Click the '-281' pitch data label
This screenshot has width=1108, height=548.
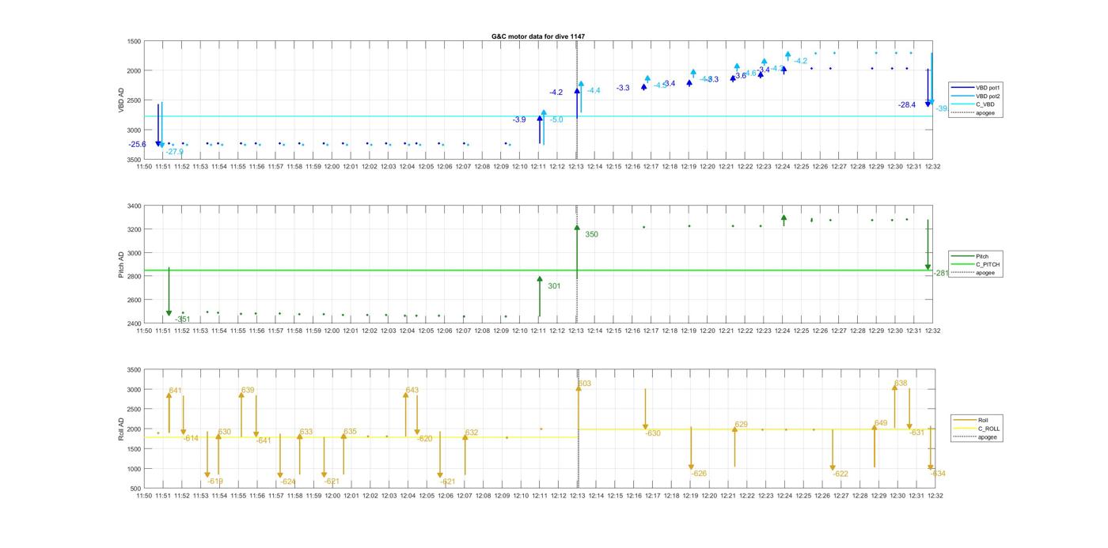click(941, 273)
